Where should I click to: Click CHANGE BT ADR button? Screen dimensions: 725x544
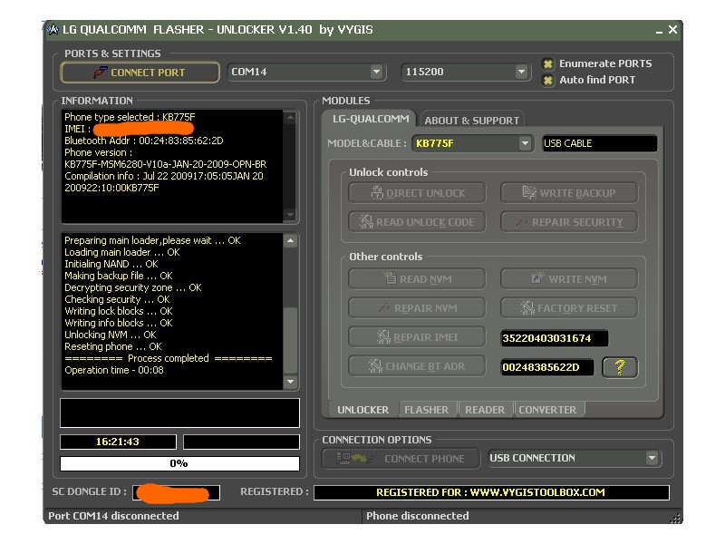point(417,366)
